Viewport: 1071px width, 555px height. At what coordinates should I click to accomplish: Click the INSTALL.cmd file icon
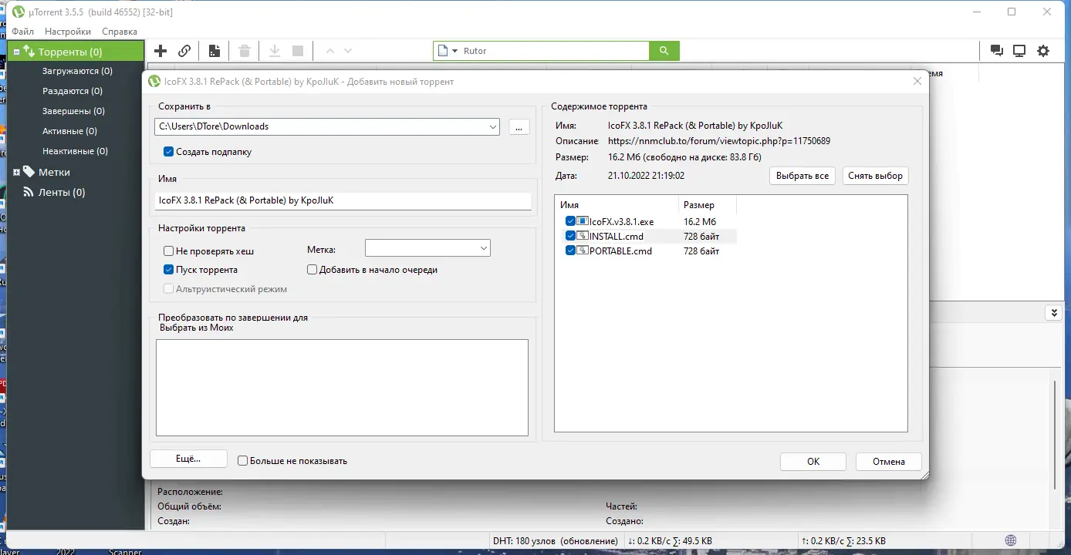[x=583, y=236]
